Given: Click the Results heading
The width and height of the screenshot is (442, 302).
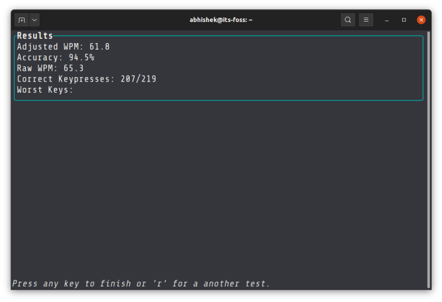Looking at the screenshot, I should coord(34,36).
